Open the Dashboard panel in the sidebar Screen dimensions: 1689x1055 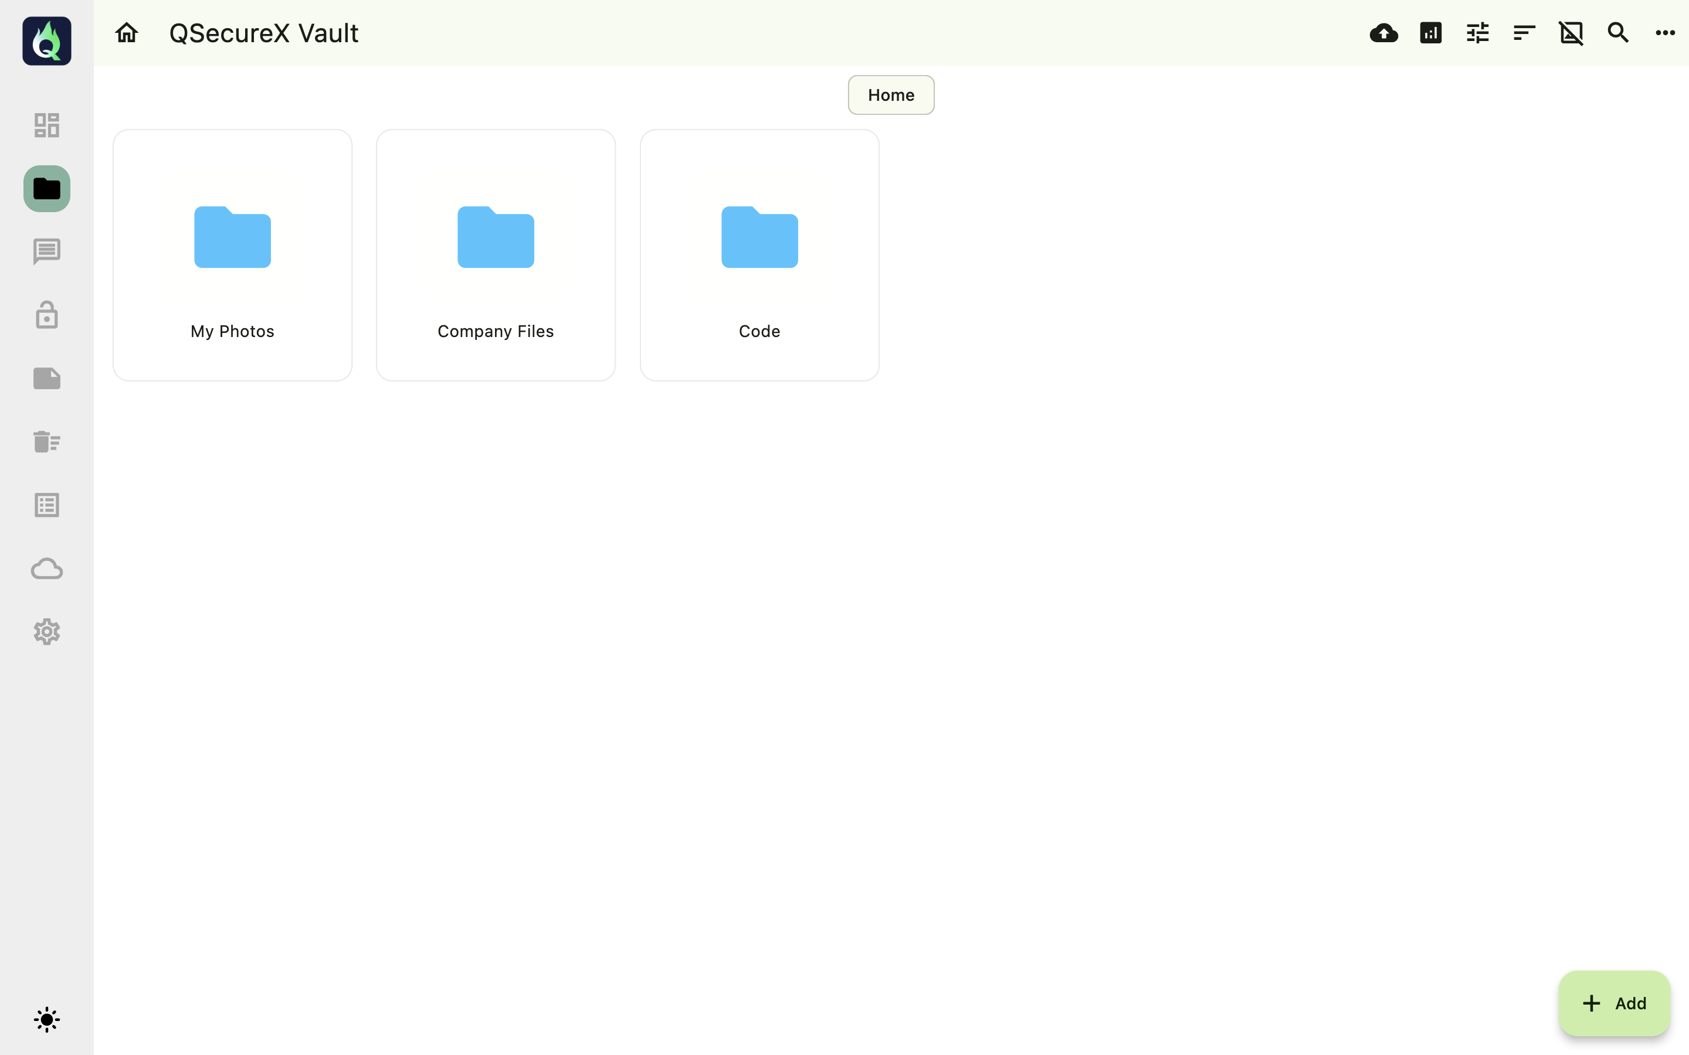pyautogui.click(x=46, y=124)
